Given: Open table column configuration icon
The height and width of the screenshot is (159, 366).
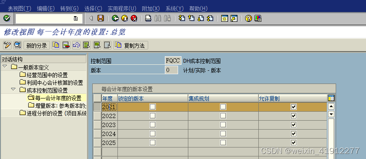Looking at the screenshot, I should click(331, 98).
